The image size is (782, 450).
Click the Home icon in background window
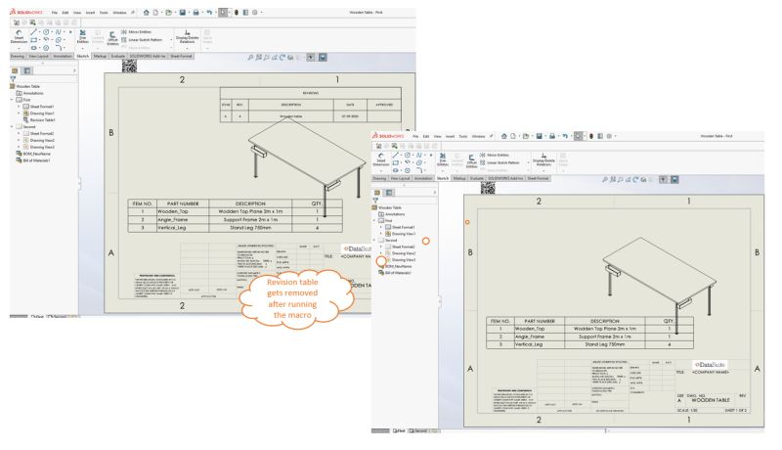click(146, 13)
